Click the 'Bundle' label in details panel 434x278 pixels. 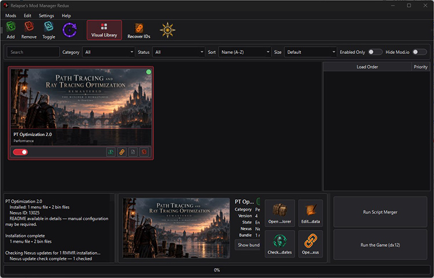(245, 235)
